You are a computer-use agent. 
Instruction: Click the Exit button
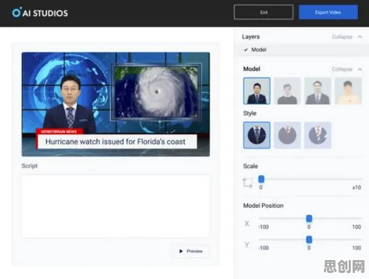tap(264, 12)
